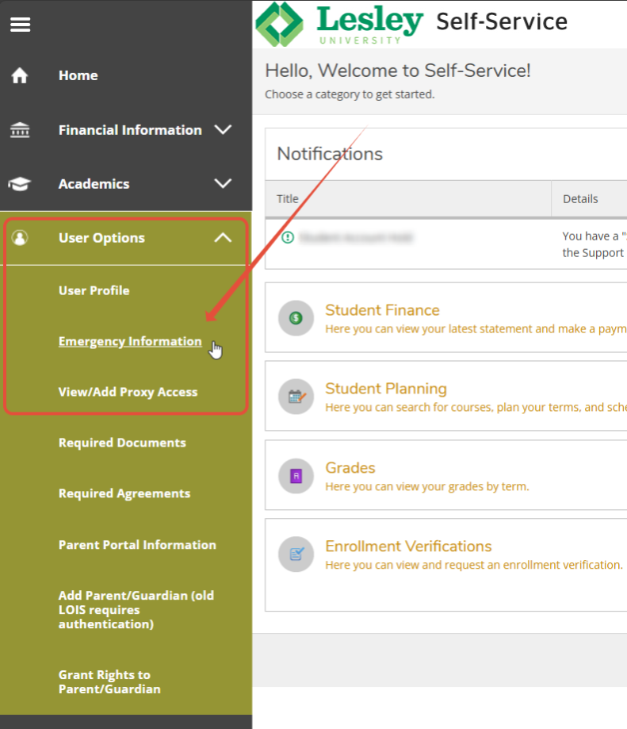Open Grades link
Viewport: 627px width, 729px height.
(350, 468)
